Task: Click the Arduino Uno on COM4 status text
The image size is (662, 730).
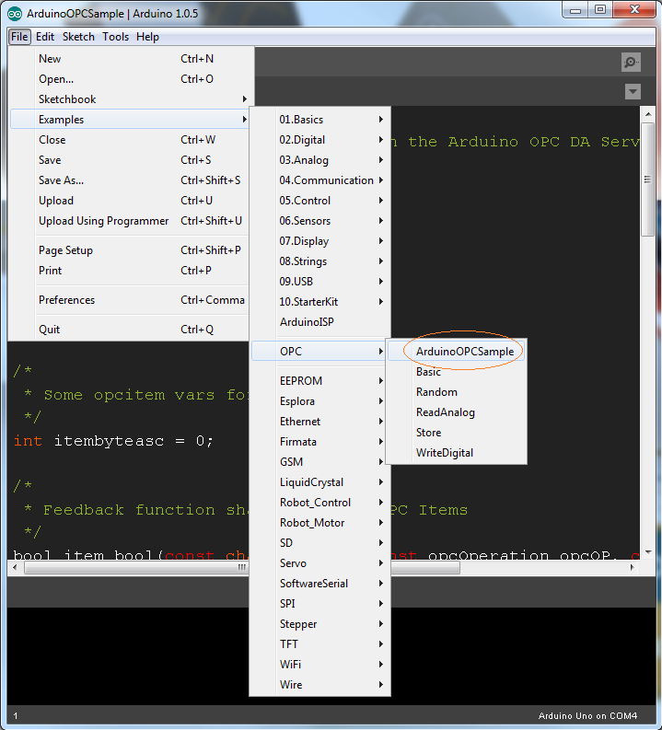Action: (587, 716)
